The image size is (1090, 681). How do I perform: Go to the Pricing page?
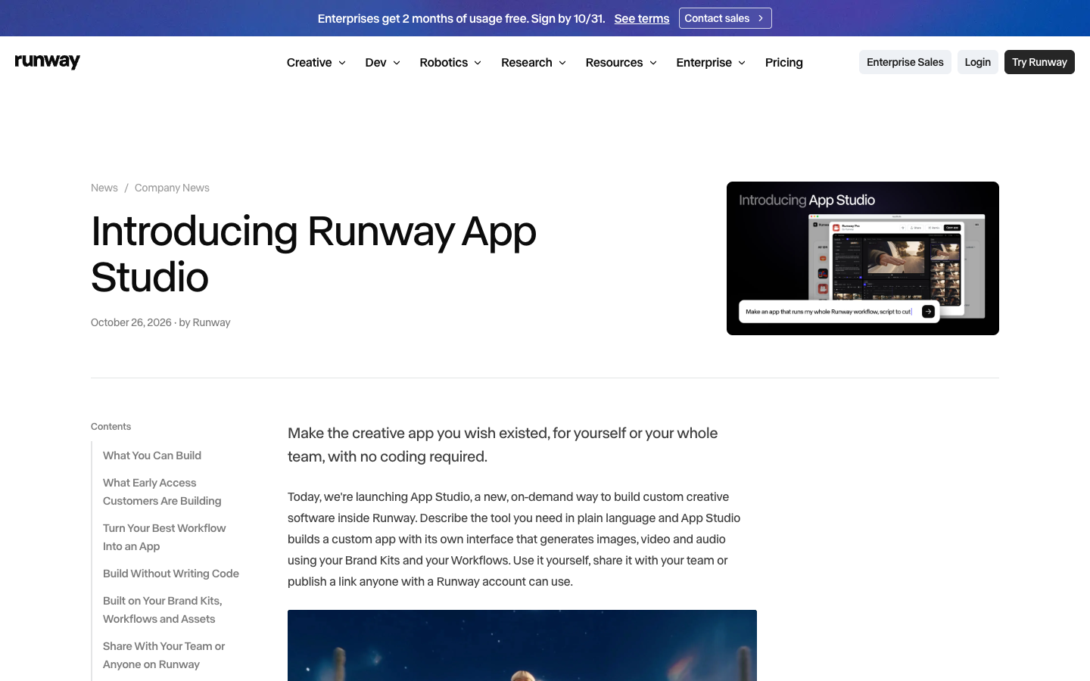click(784, 62)
